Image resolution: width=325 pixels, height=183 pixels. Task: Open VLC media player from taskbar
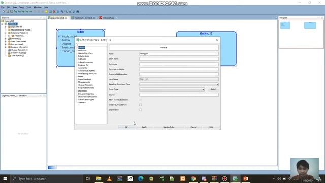click(109, 178)
